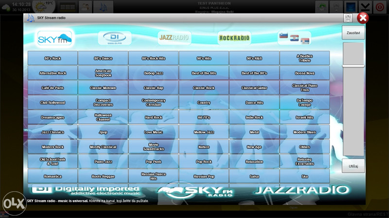389x218 pixels.
Task: Open Contemporary Christian channel
Action: pos(153,103)
